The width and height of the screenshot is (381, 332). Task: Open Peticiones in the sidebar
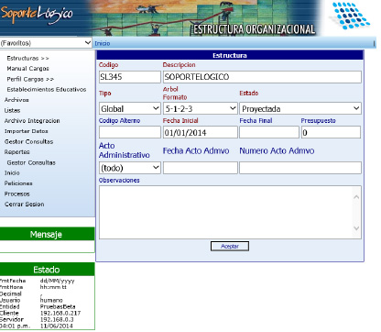point(18,183)
